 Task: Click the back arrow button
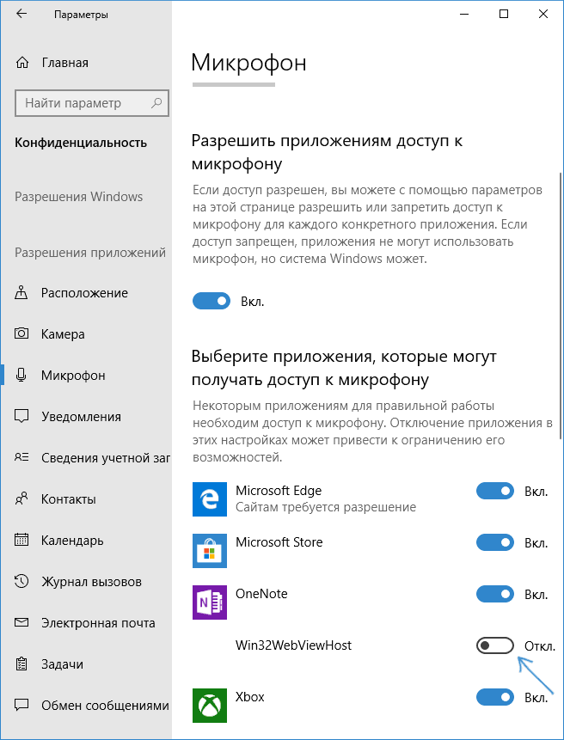click(x=20, y=14)
